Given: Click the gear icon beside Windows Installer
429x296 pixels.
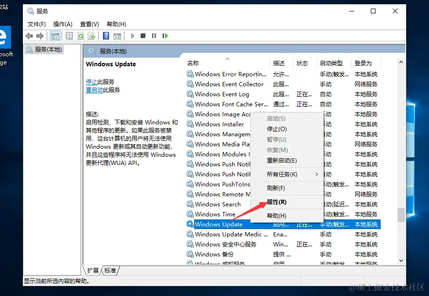Looking at the screenshot, I should [x=190, y=124].
